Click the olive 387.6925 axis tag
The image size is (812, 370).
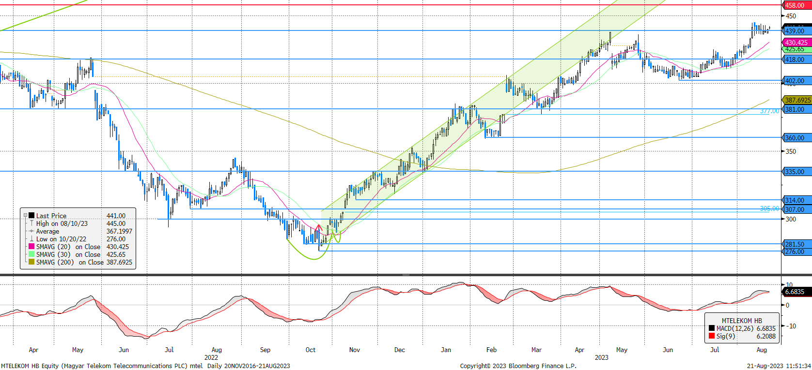796,100
